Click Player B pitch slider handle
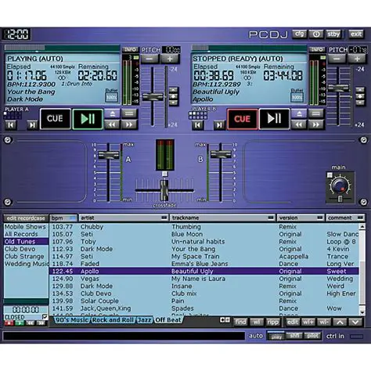 click(338, 88)
